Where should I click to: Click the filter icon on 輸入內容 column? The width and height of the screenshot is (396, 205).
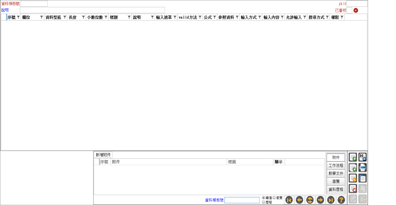282,17
